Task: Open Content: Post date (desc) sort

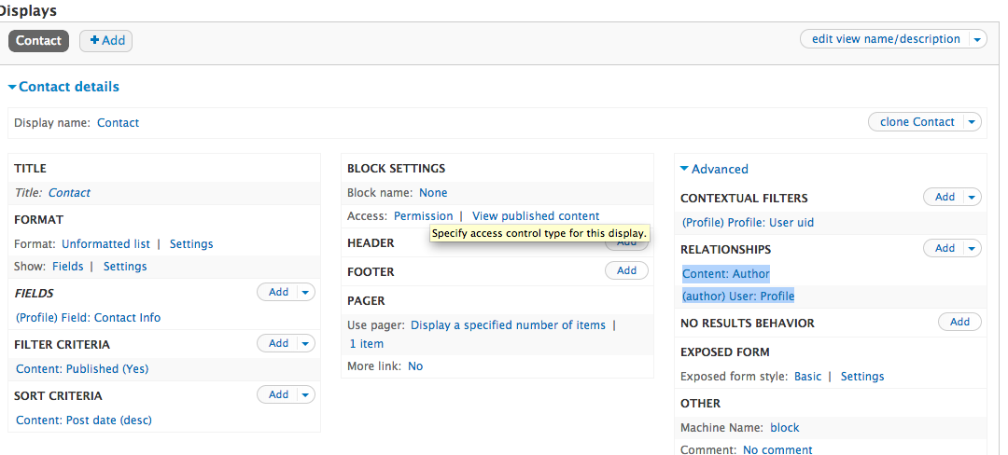Action: point(84,421)
